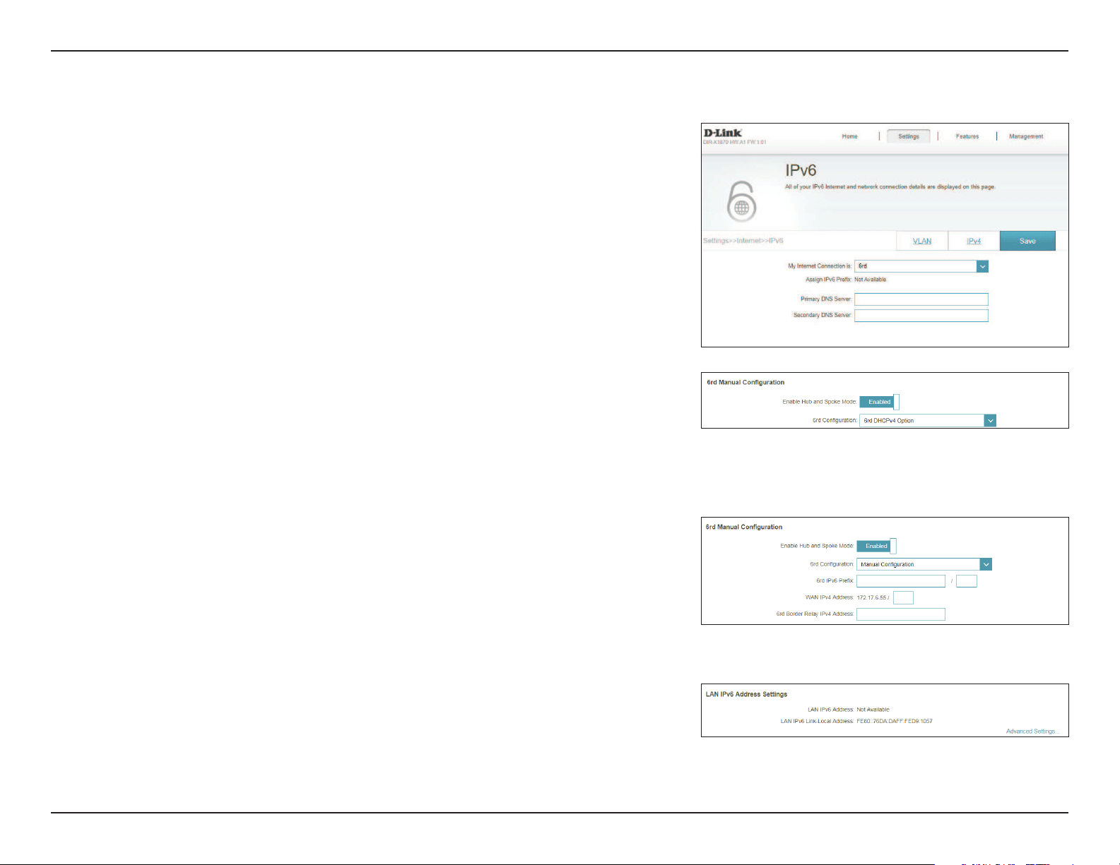Viewport: 1120px width, 865px height.
Task: Click the 6rd IPv6 Prefix length box
Action: click(x=967, y=581)
